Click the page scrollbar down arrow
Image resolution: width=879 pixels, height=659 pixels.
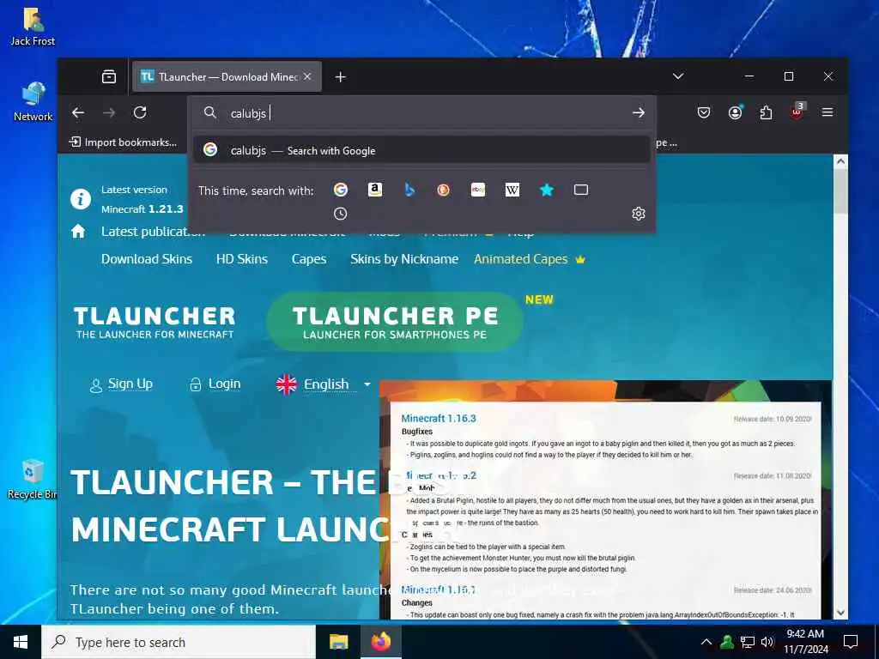(x=840, y=613)
